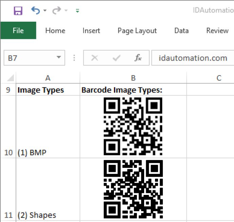The width and height of the screenshot is (234, 222).
Task: Click the Insert Function fx button
Action: coord(138,58)
